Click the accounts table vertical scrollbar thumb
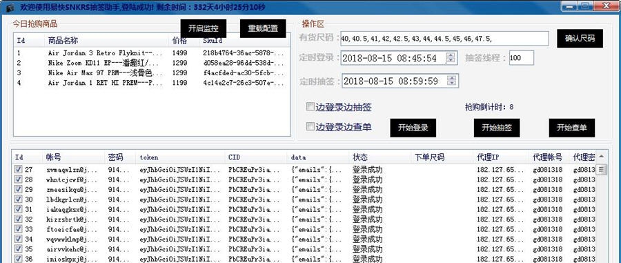This screenshot has width=621, height=263. pyautogui.click(x=602, y=170)
